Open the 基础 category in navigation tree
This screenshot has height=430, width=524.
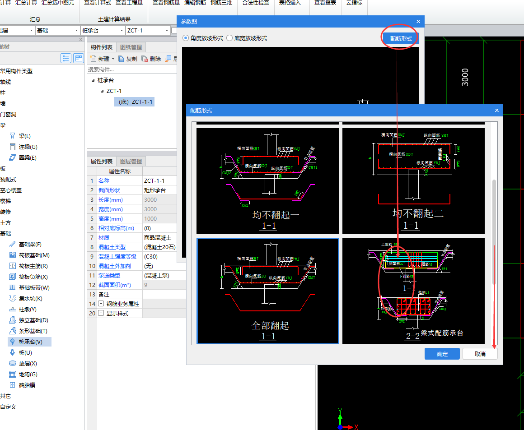coord(6,233)
